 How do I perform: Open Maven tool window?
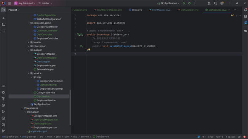245,31
